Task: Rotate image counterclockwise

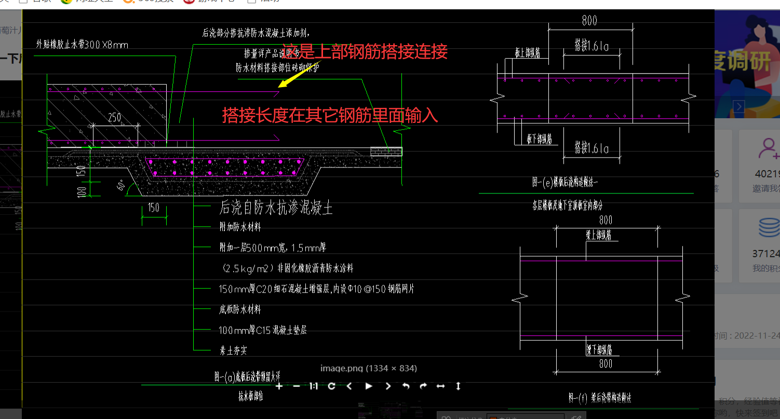Action: tap(406, 386)
